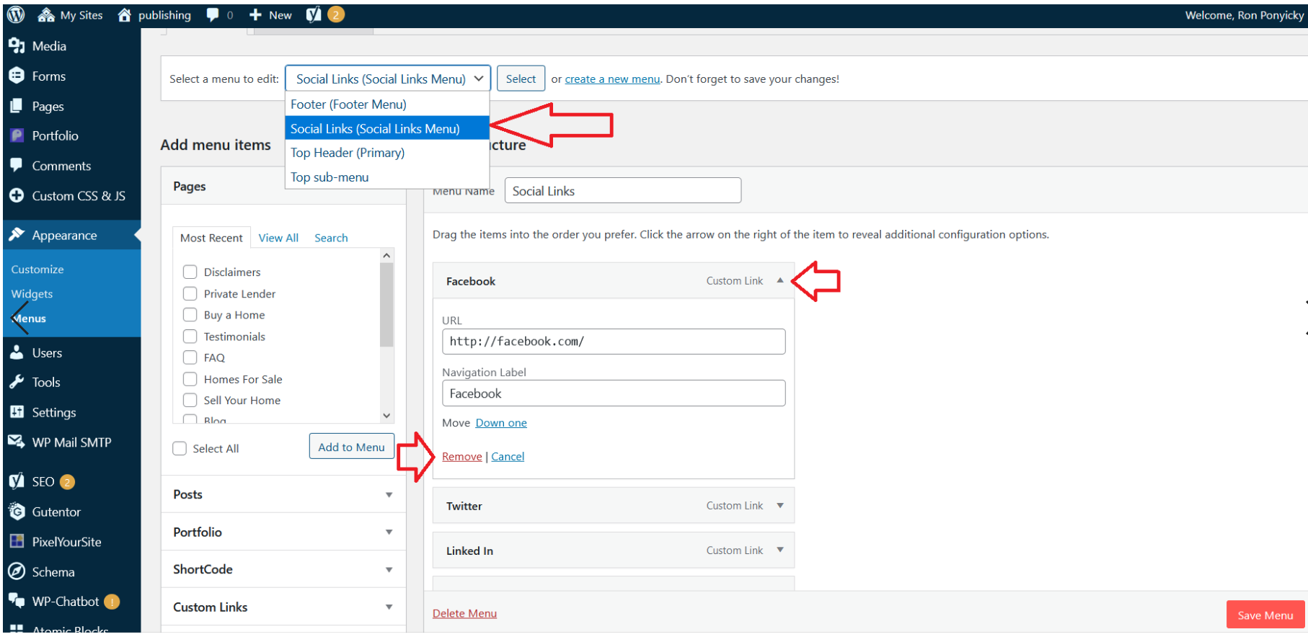
Task: Click the Comments sidebar icon
Action: pos(17,165)
